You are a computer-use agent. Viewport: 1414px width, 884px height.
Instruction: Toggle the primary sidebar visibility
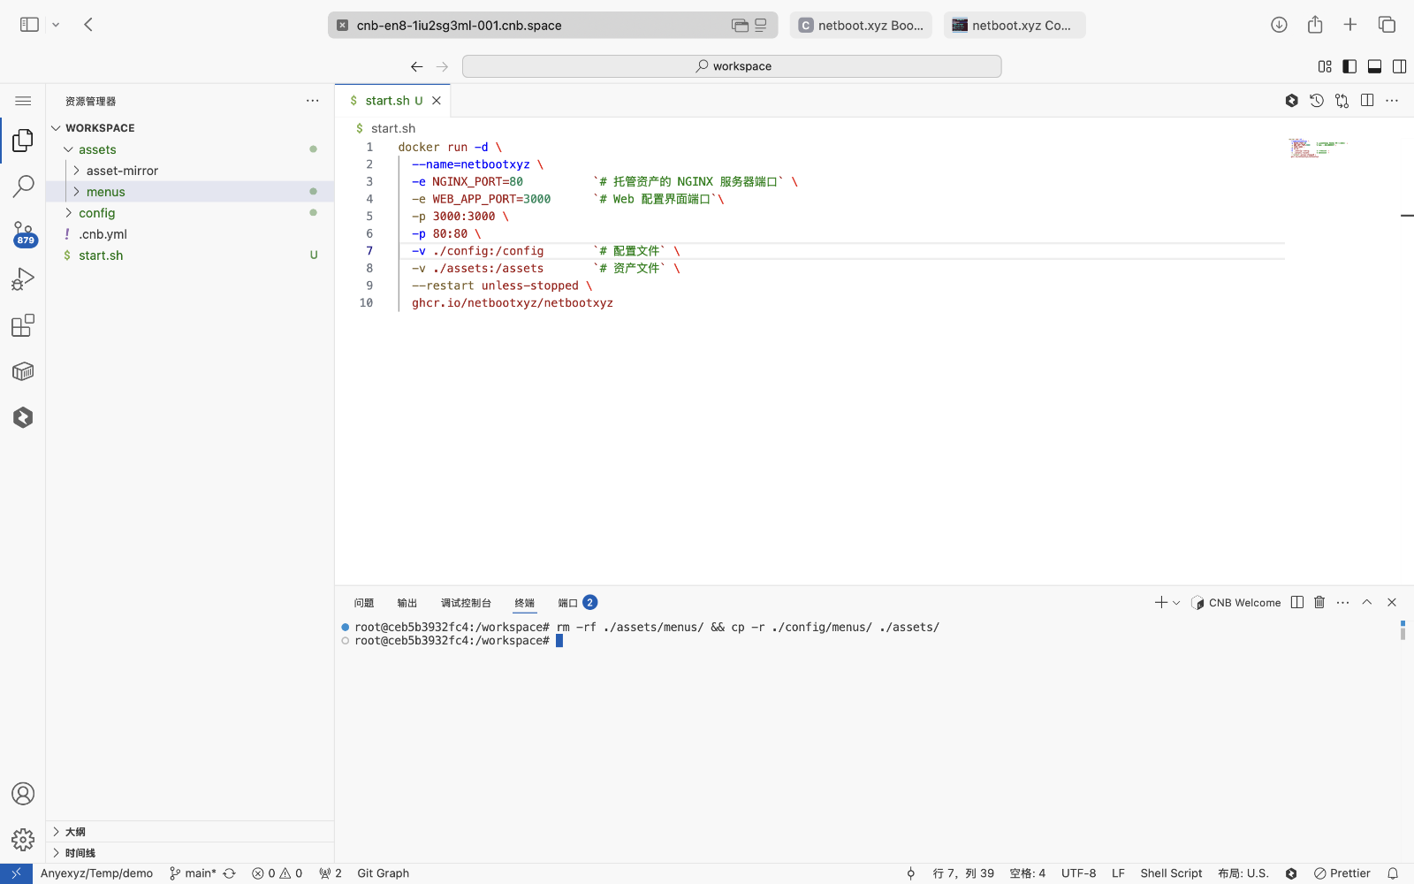(x=1349, y=66)
